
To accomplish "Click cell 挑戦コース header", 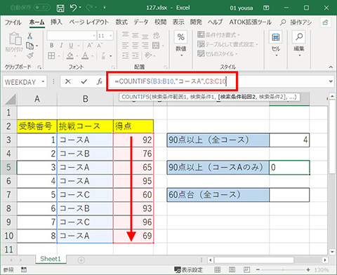I will coord(85,126).
